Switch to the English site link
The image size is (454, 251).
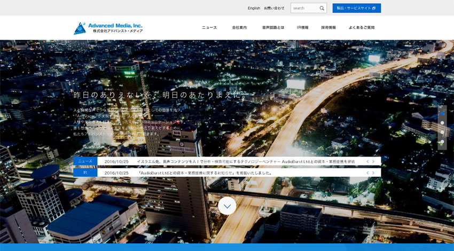254,9
